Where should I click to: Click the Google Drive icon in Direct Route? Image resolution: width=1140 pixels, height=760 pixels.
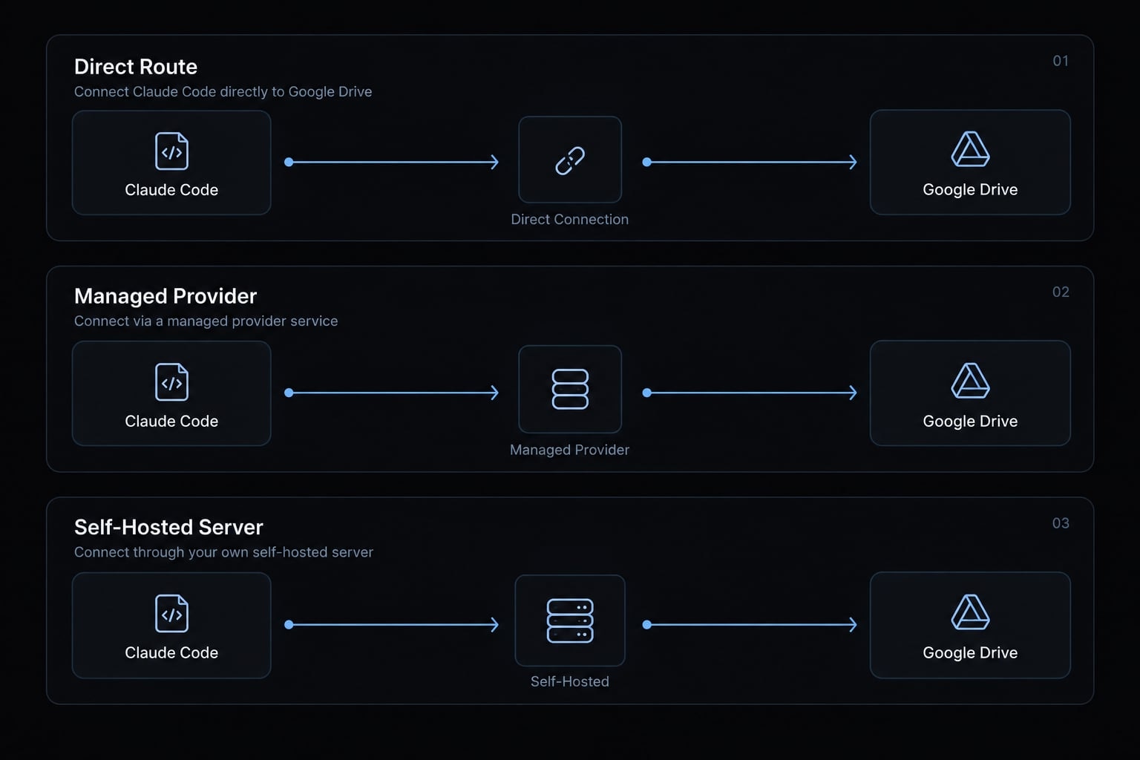970,149
